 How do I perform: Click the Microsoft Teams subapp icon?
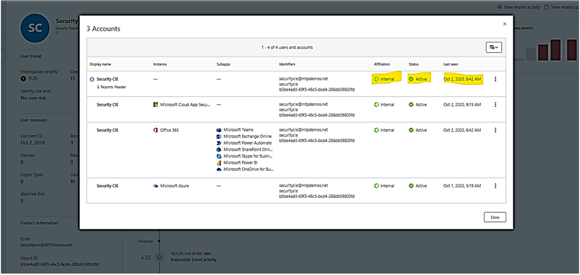click(x=219, y=130)
